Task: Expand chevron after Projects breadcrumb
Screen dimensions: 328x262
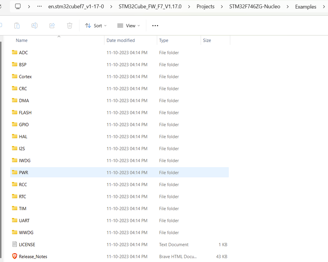Action: click(x=222, y=7)
